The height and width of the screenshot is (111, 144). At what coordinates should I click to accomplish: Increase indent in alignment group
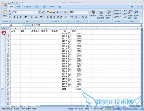click(x=61, y=17)
